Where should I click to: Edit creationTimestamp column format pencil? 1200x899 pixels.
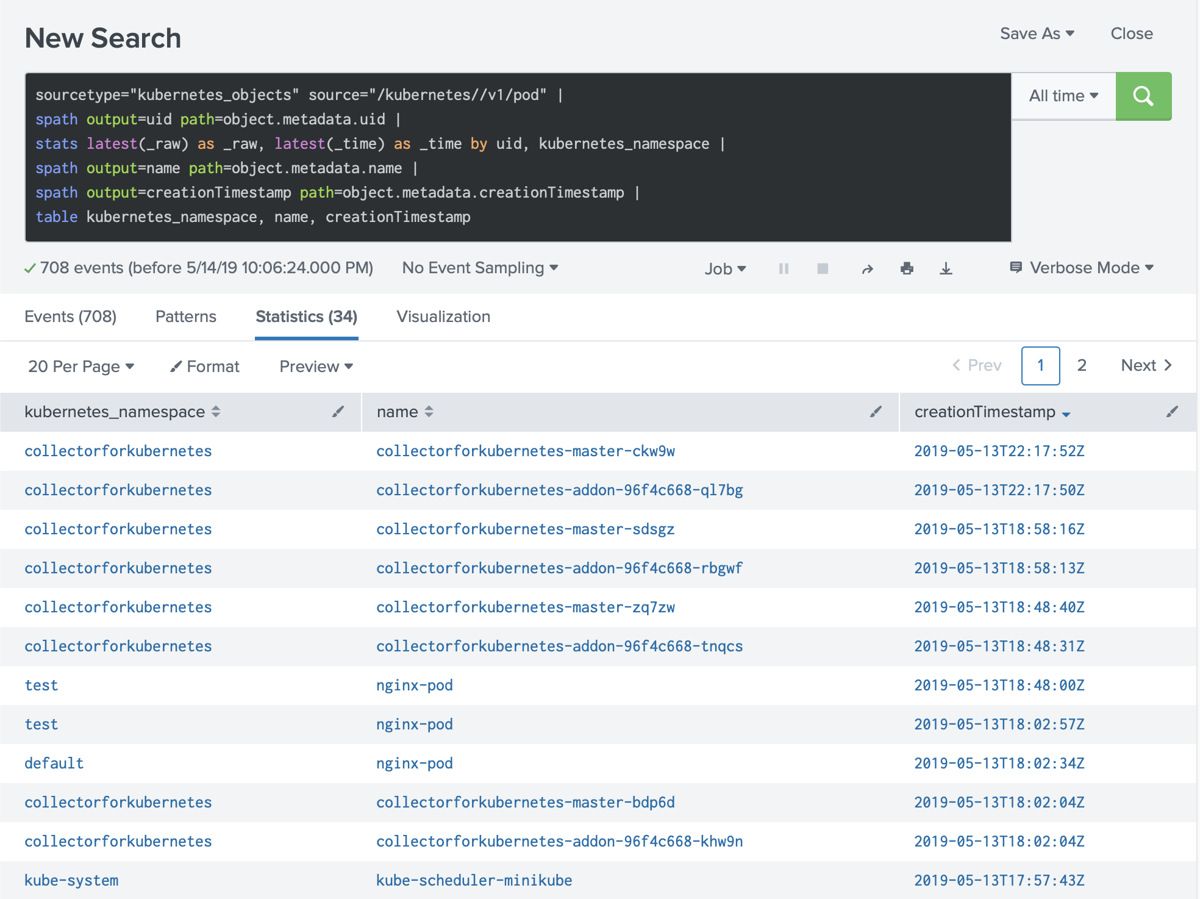tap(1172, 412)
